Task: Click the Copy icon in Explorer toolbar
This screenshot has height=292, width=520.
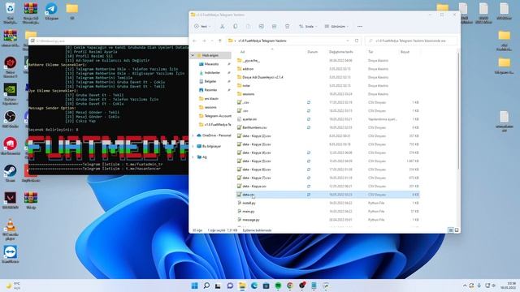Action: coord(235,27)
